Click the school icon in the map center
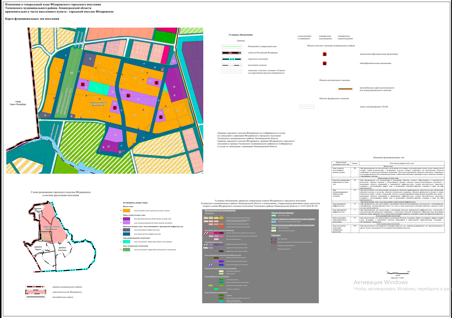 (x=128, y=95)
